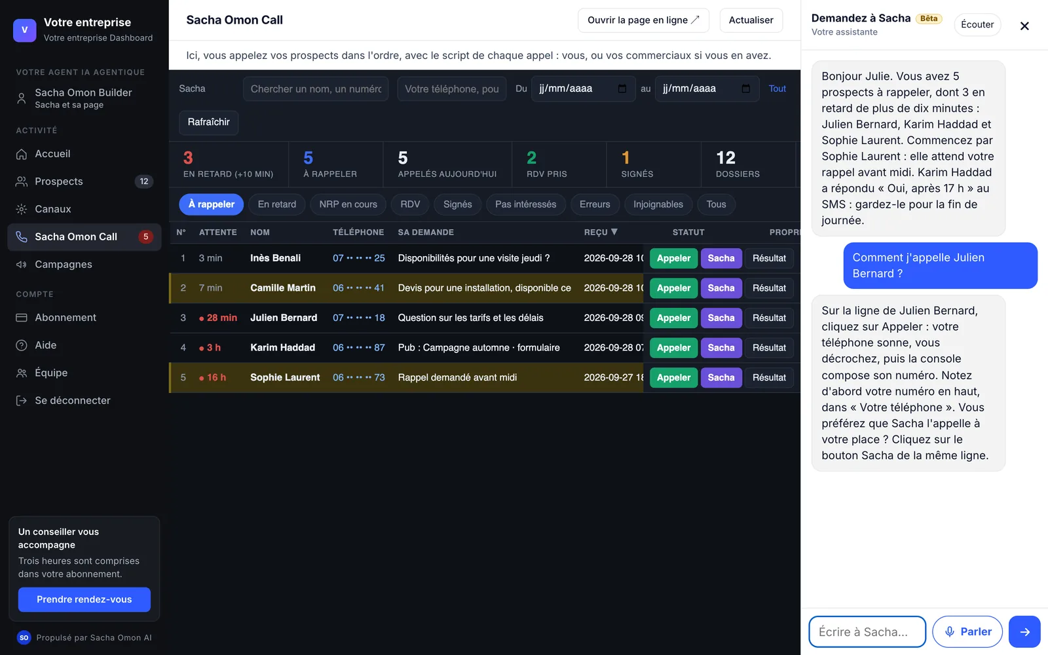This screenshot has width=1048, height=655.
Task: Click the Sacha Omon Builder person icon
Action: coord(22,98)
